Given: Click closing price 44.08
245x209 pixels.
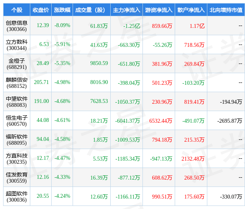Looking at the screenshot, I should (43, 120).
